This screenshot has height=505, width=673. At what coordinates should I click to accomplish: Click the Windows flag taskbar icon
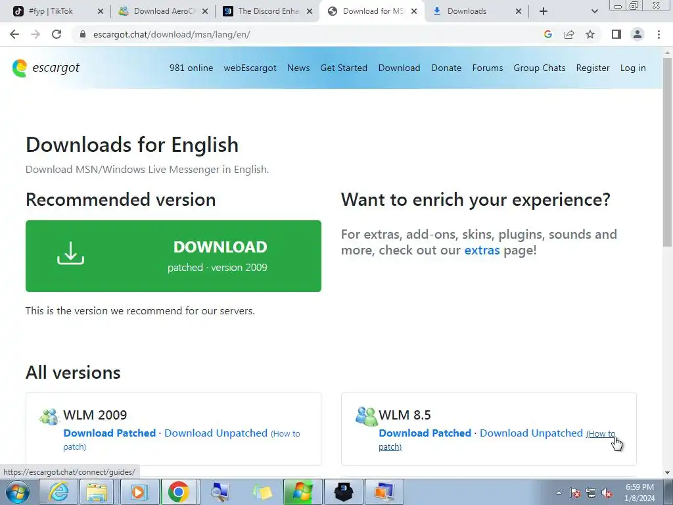tap(302, 492)
